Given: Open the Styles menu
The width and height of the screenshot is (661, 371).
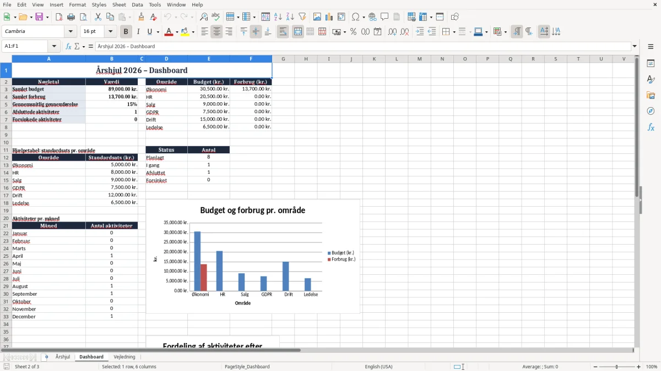Looking at the screenshot, I should (x=99, y=4).
